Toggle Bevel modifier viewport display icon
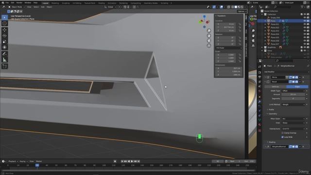 click(x=294, y=82)
